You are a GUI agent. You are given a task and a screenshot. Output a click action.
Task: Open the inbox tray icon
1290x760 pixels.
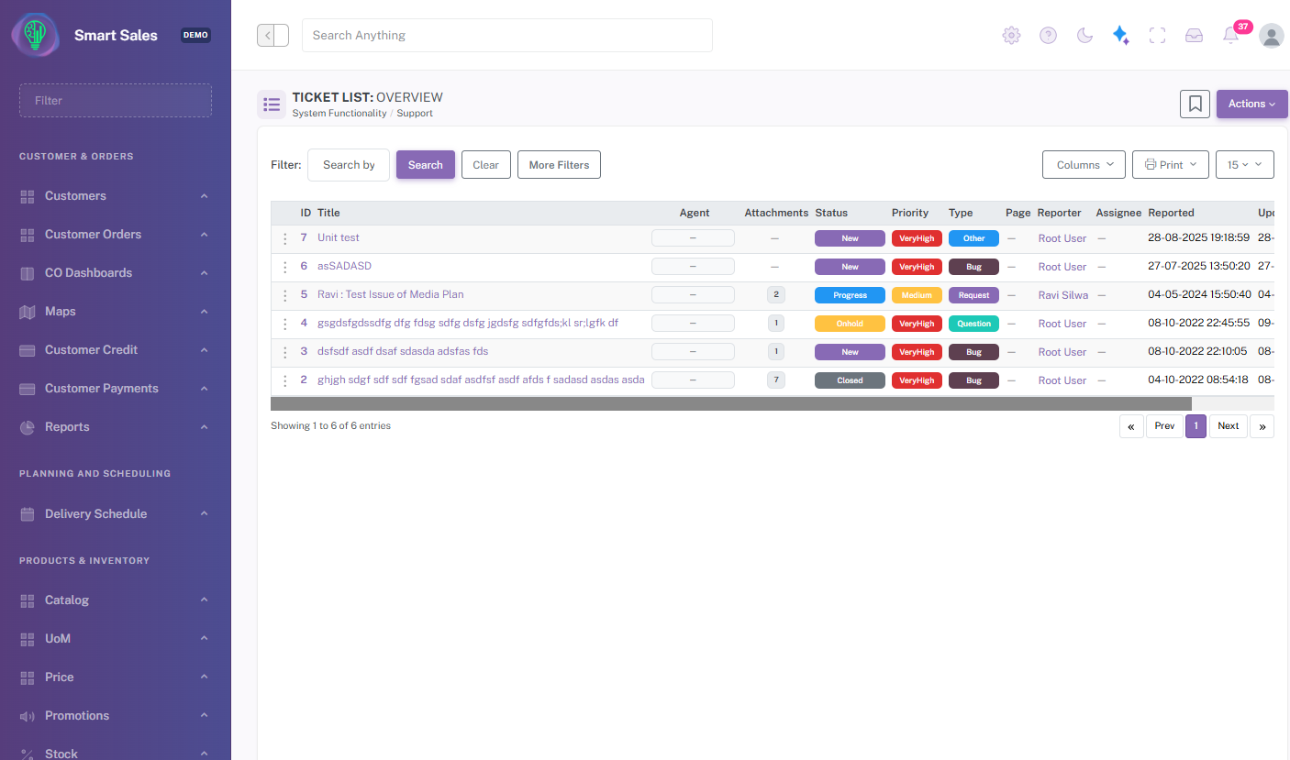coord(1194,35)
